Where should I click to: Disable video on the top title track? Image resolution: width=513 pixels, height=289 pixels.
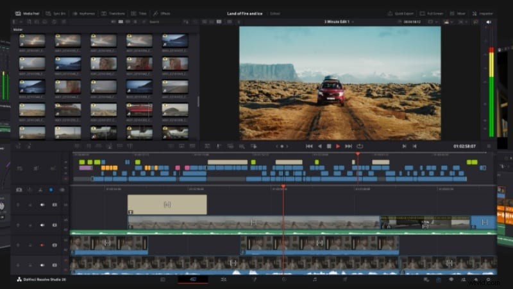[55, 205]
